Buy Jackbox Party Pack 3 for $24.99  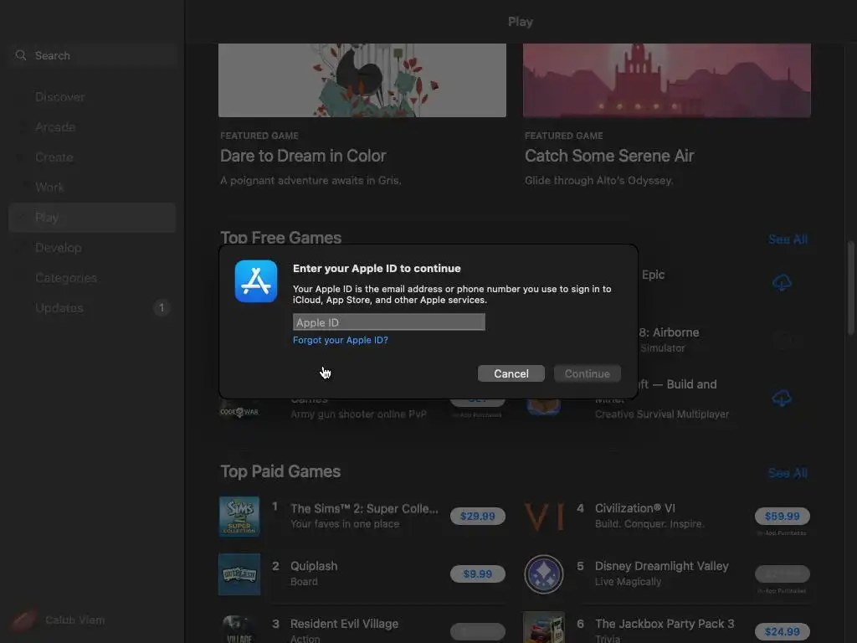click(x=783, y=631)
